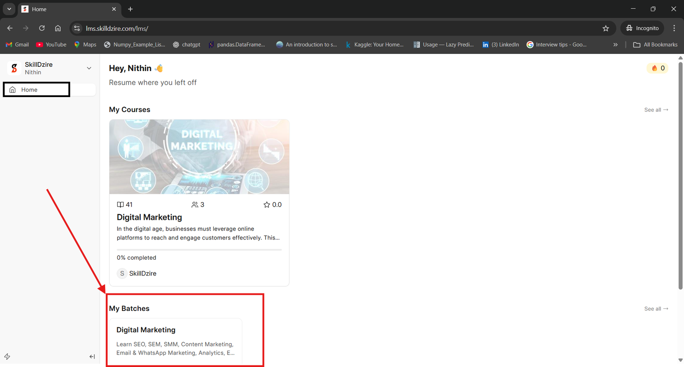684x367 pixels.
Task: Click See all for My Batches
Action: click(656, 309)
